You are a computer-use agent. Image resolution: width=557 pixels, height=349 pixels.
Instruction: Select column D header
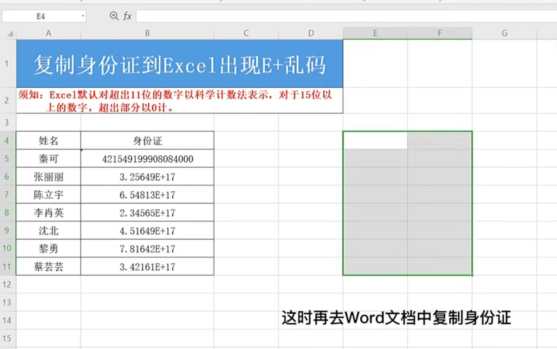click(311, 33)
